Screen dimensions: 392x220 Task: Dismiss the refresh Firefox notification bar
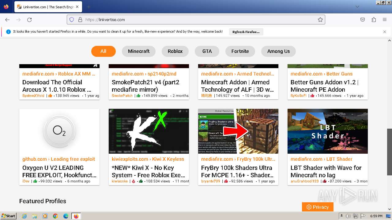pos(385,32)
